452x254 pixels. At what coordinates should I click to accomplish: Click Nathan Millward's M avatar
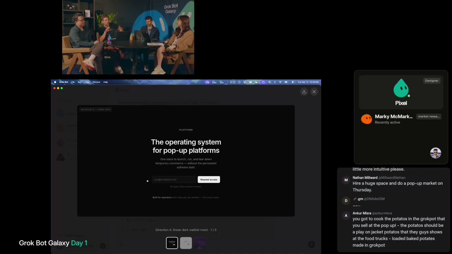tap(346, 180)
